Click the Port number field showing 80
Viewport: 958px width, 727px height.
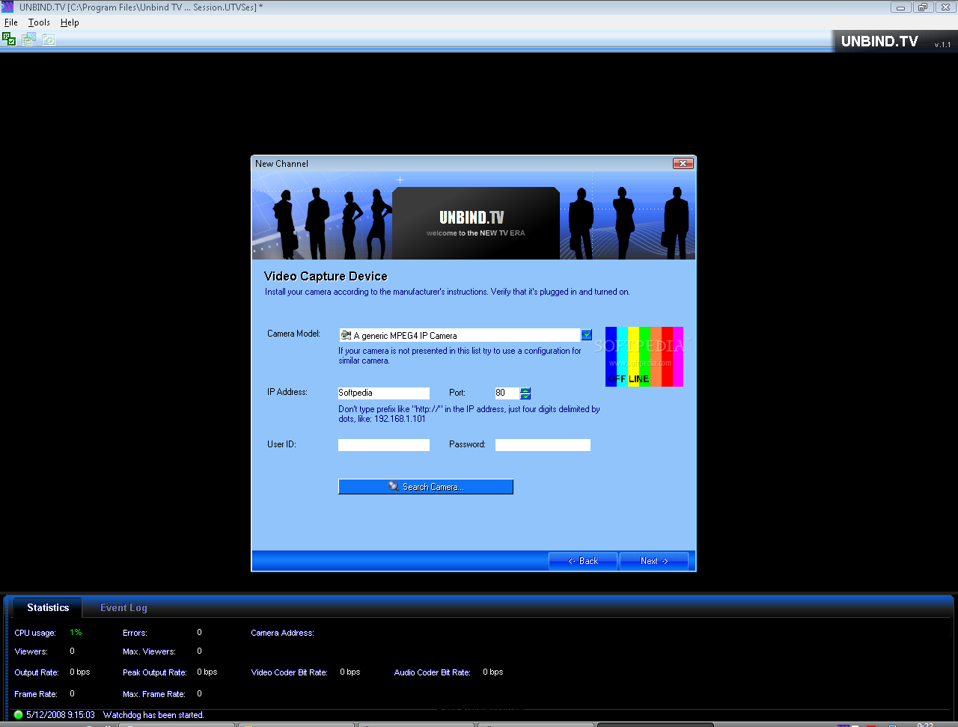[507, 393]
